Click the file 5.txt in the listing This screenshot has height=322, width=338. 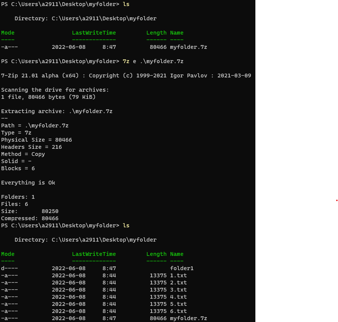(178, 304)
